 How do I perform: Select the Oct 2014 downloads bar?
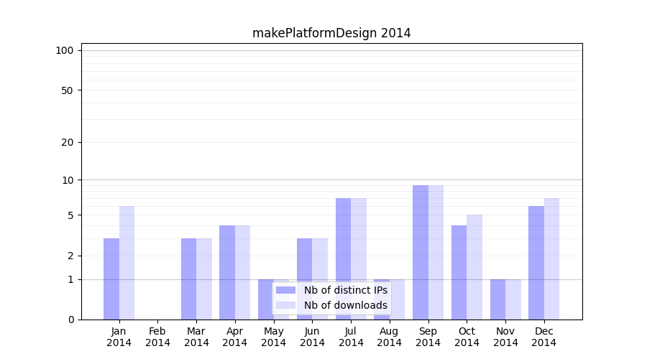coord(474,267)
